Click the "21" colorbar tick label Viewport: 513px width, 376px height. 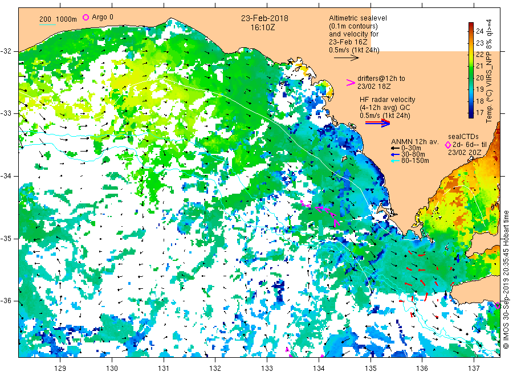479,66
